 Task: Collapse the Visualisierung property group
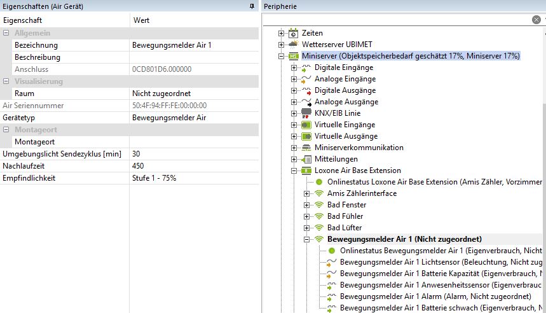pos(6,81)
